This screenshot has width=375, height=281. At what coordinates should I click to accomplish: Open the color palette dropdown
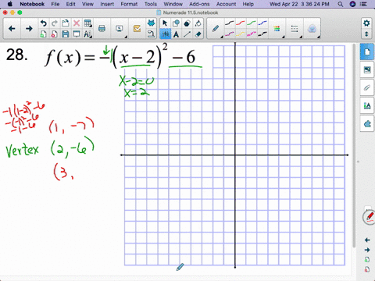point(277,29)
